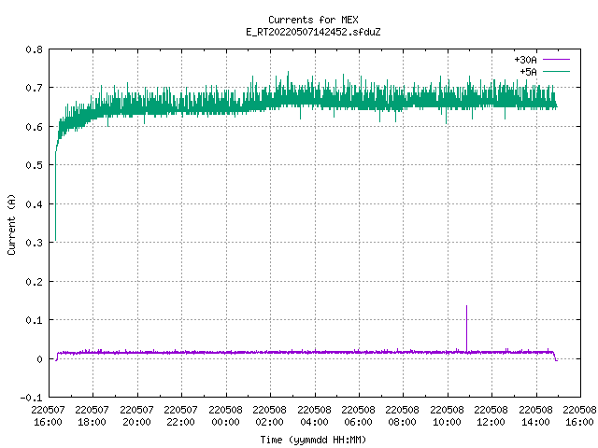Click the 220508 02:00 time tick label
The width and height of the screenshot is (598, 448).
[269, 415]
